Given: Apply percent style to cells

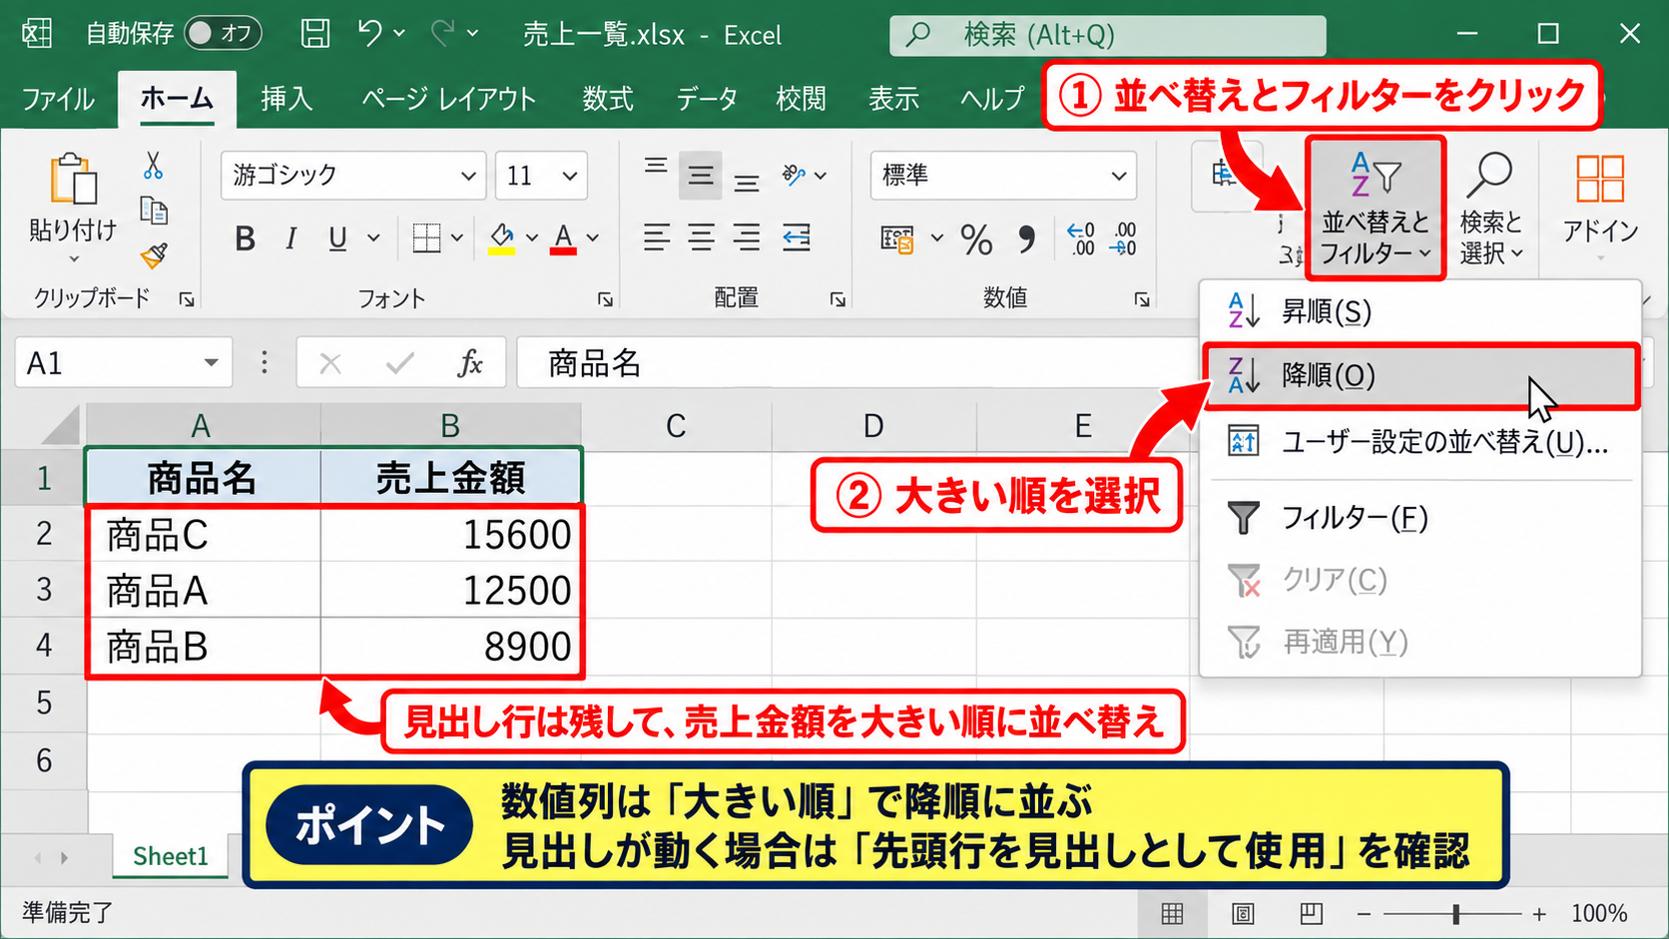Looking at the screenshot, I should [976, 239].
